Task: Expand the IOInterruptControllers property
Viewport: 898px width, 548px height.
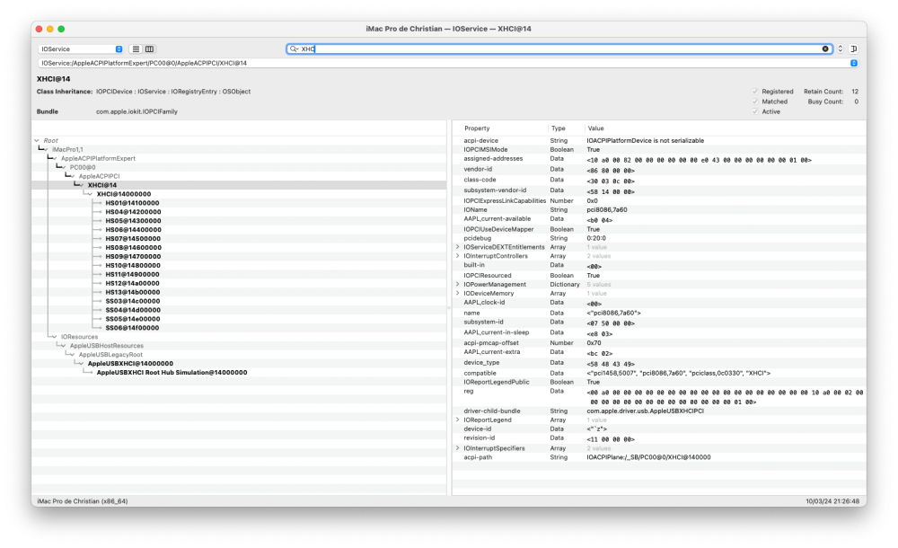Action: 458,256
